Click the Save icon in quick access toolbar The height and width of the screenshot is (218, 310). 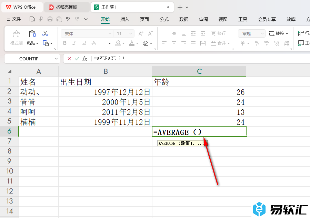[32, 19]
